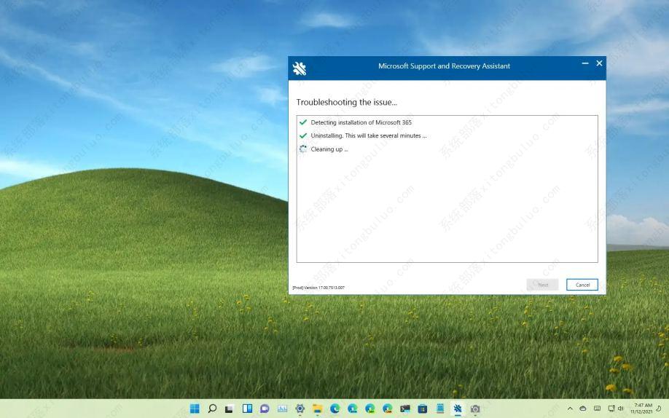Click the volume speaker tray icon
669x418 pixels.
coord(621,409)
